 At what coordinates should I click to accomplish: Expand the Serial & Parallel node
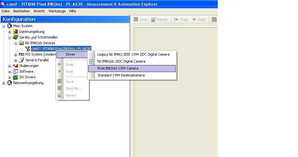click(x=15, y=60)
